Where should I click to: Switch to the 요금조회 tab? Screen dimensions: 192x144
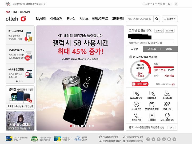point(152,49)
